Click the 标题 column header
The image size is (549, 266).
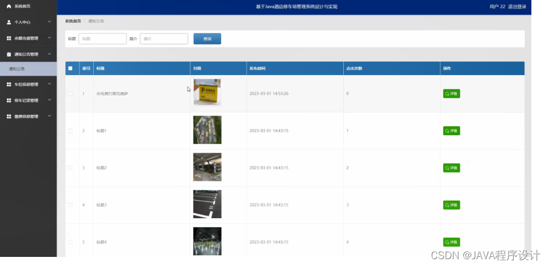pos(142,68)
